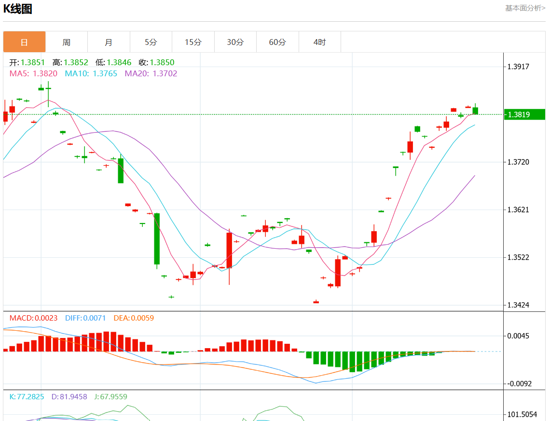Click the J: 67.9559 KDJ label

(x=110, y=397)
